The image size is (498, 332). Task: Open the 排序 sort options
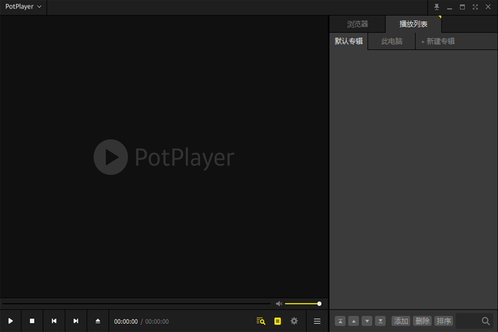443,321
